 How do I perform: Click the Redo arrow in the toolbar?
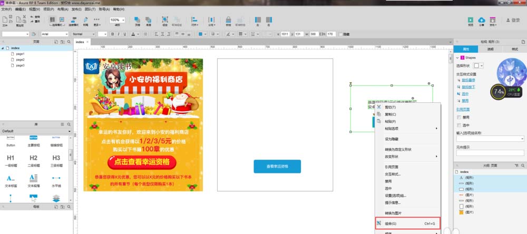coord(32,21)
